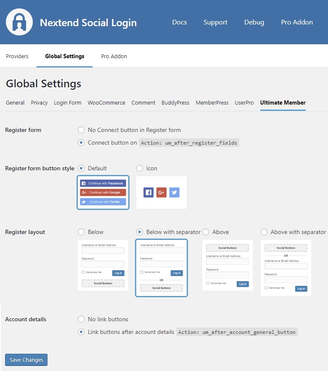Go to the BuddyPress settings tab

[x=175, y=102]
